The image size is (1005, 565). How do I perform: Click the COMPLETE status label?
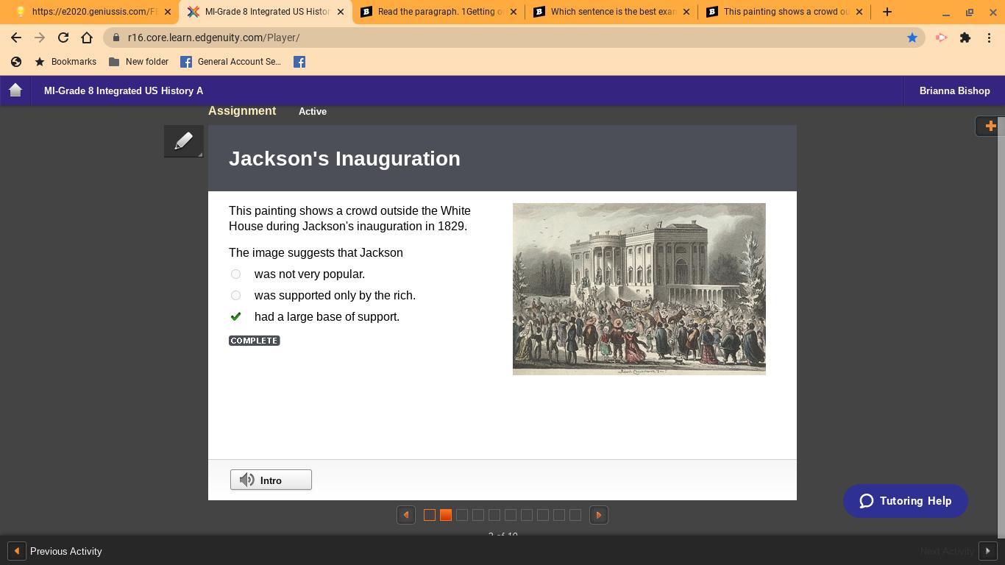click(x=255, y=341)
